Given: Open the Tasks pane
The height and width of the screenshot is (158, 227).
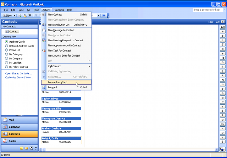Looking at the screenshot, I should [x=20, y=141].
